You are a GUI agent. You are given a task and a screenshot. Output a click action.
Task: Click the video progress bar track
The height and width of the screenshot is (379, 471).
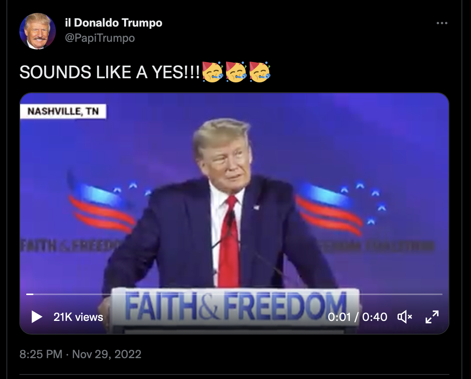(x=234, y=294)
